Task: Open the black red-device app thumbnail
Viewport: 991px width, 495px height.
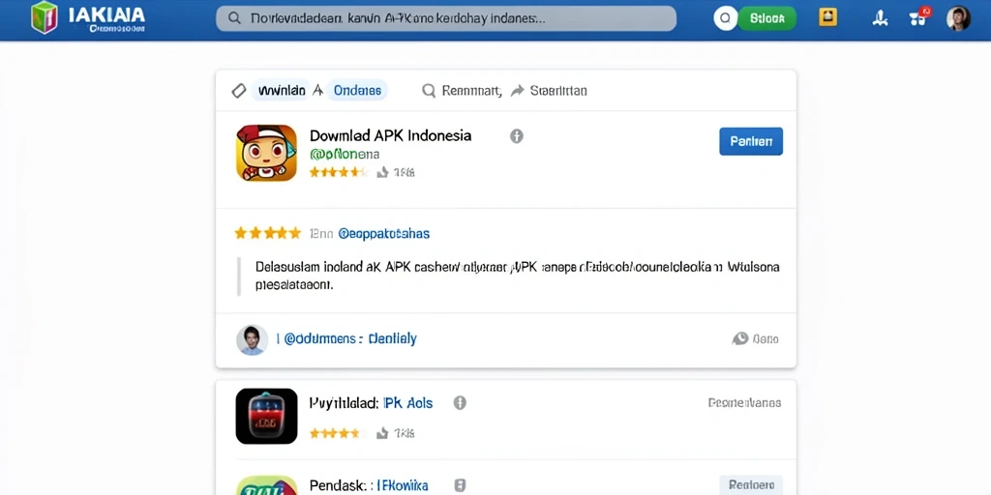Action: click(x=266, y=416)
